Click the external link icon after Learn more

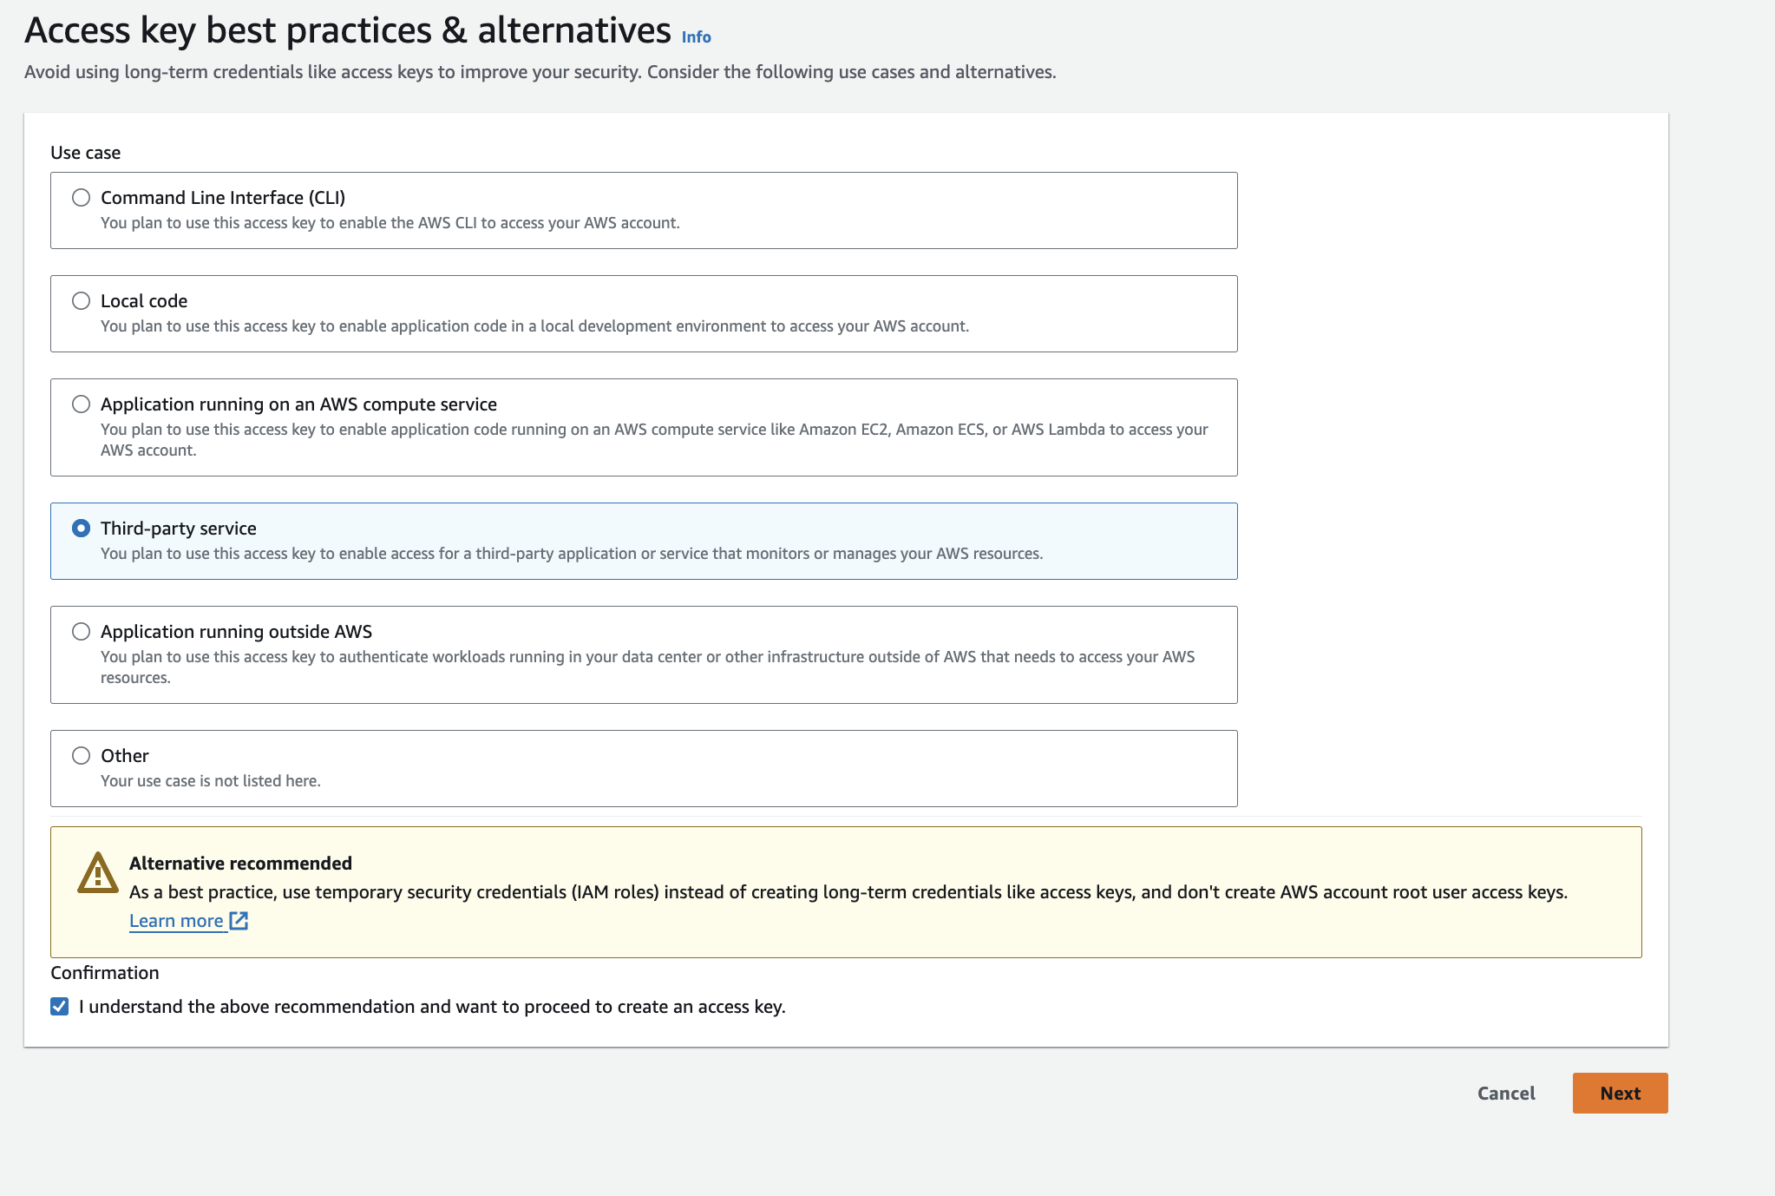239,921
